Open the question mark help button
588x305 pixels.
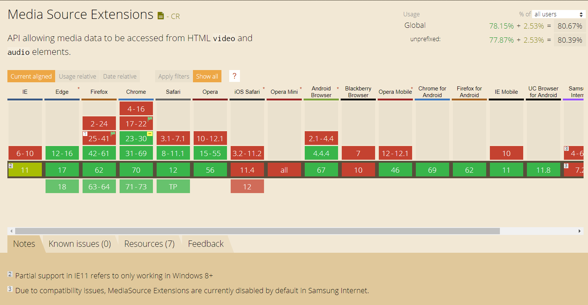(234, 76)
